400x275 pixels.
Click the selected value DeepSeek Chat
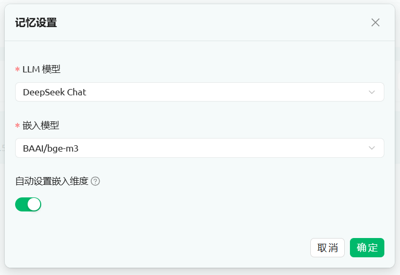[55, 92]
